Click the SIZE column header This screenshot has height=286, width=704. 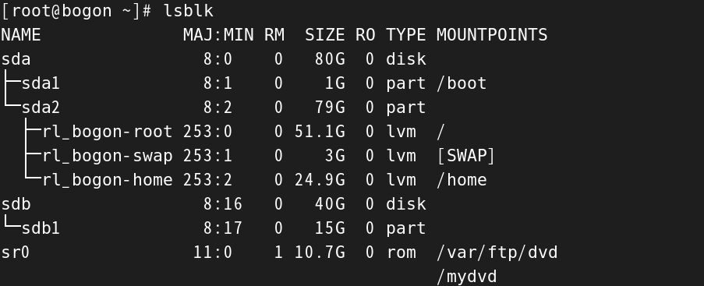click(325, 34)
